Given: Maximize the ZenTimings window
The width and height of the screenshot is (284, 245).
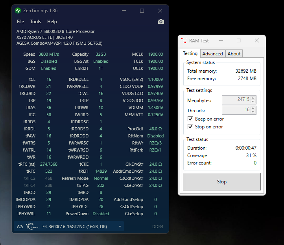Looking at the screenshot, I should tap(142, 11).
